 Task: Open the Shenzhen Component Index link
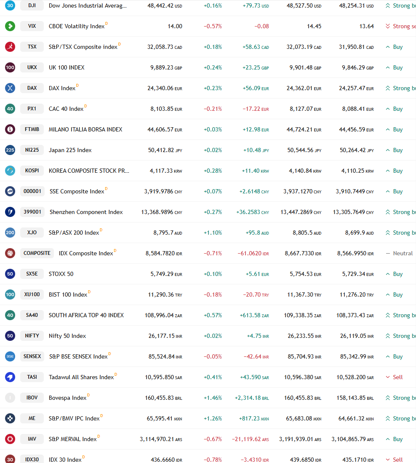(86, 212)
